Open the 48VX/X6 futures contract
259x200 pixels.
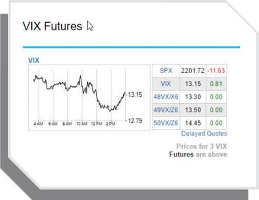(x=166, y=97)
